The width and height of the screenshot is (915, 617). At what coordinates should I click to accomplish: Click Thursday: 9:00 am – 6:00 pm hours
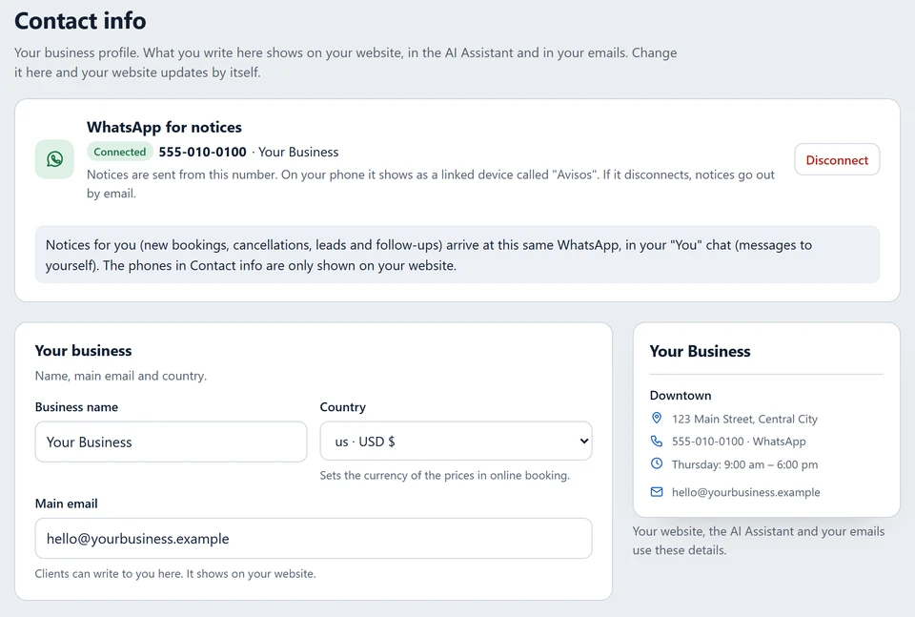point(744,464)
